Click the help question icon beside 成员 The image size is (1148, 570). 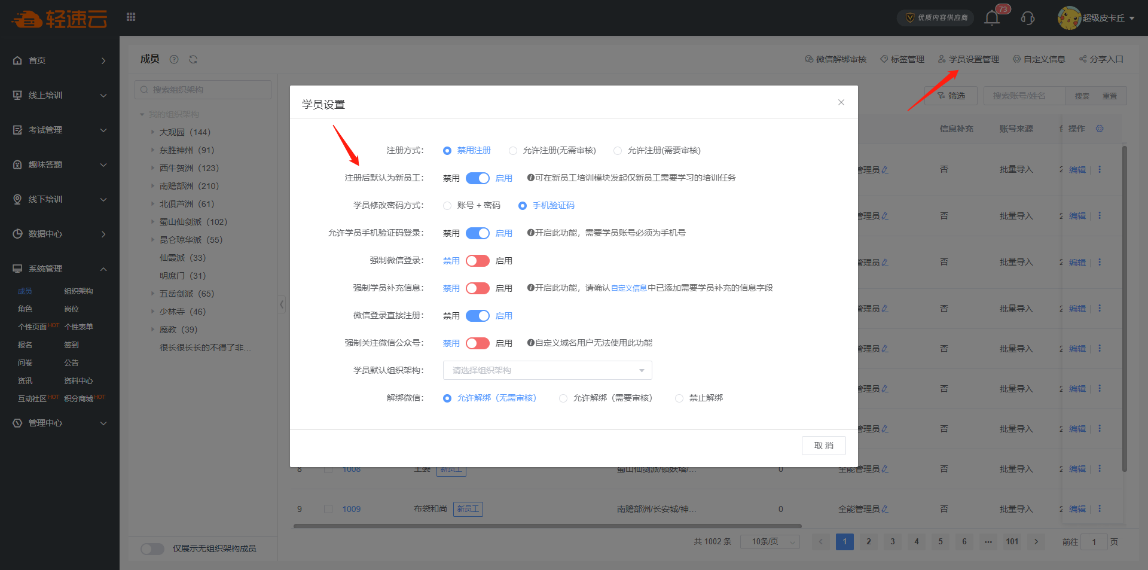pyautogui.click(x=174, y=59)
